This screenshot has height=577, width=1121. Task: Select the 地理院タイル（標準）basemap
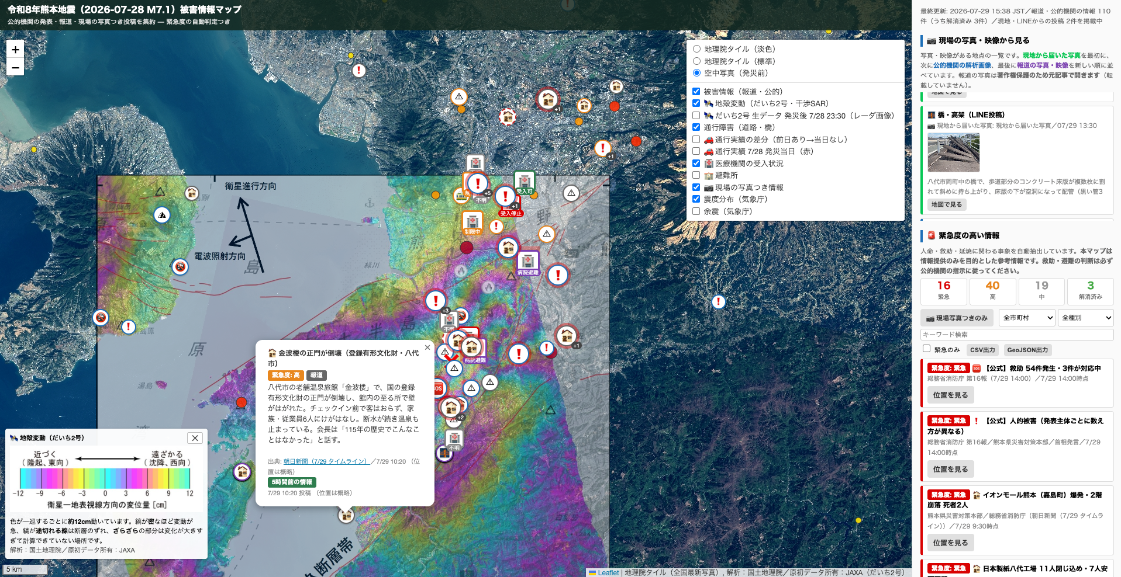[696, 61]
